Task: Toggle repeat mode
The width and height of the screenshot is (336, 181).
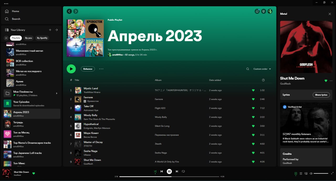Action: pyautogui.click(x=183, y=172)
